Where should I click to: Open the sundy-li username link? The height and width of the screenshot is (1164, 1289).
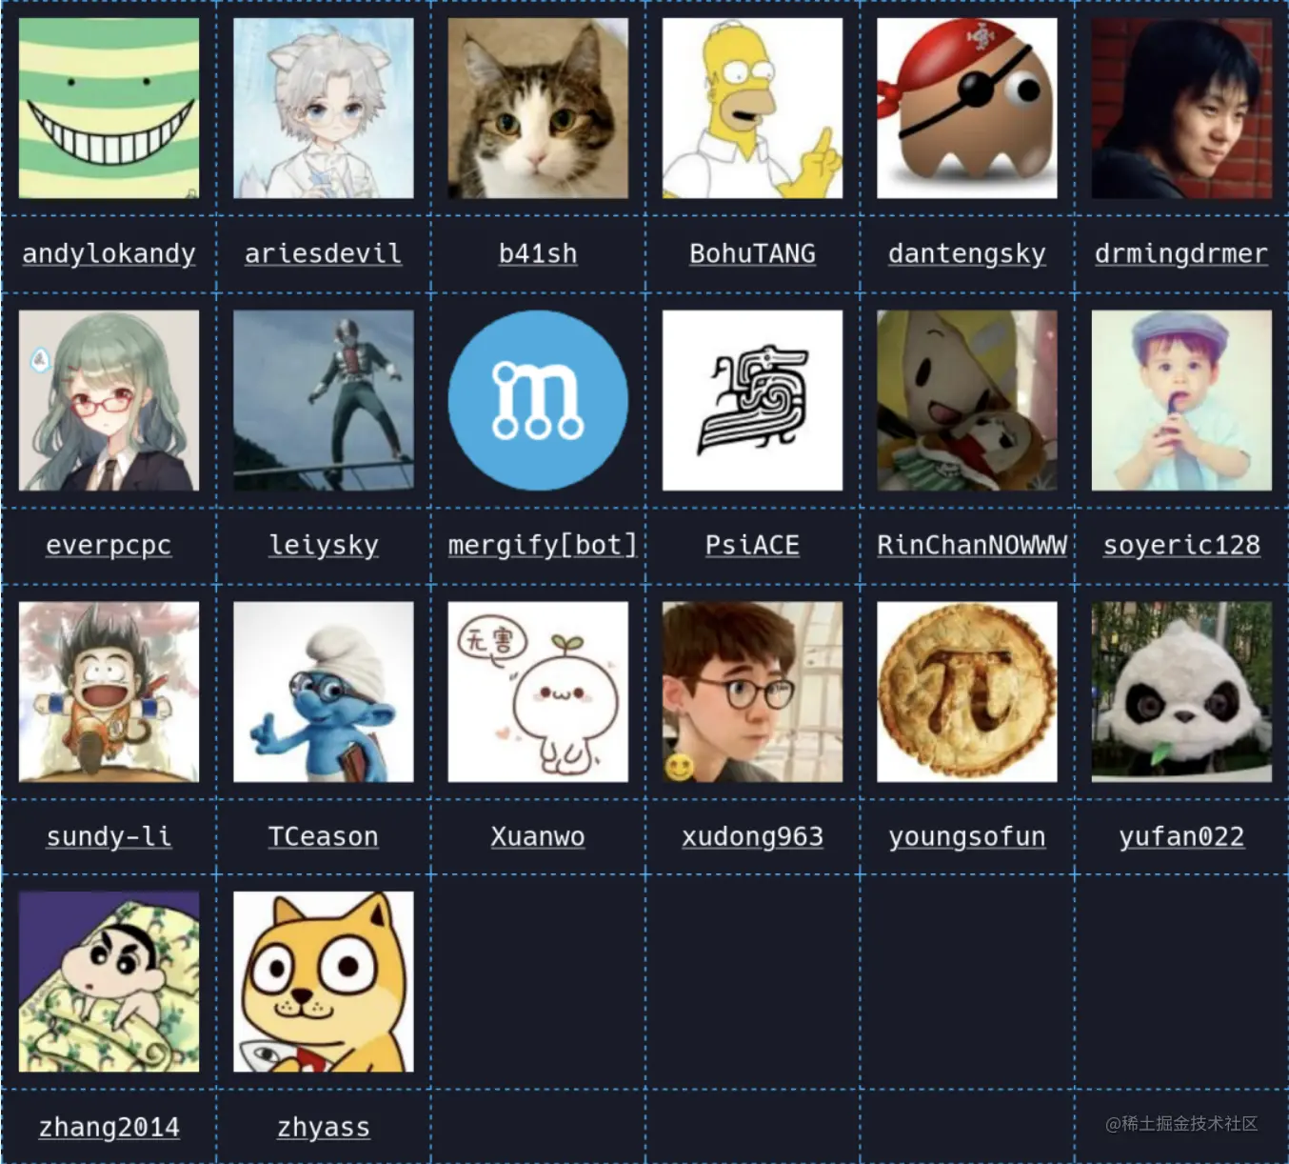point(109,836)
